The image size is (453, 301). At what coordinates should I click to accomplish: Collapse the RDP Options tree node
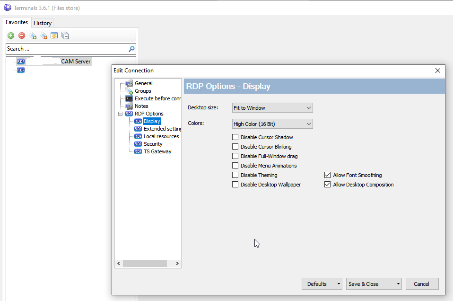121,114
